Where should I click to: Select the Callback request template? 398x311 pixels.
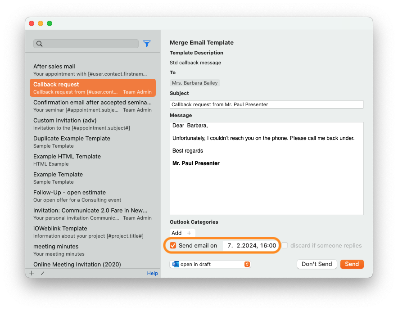click(x=93, y=88)
